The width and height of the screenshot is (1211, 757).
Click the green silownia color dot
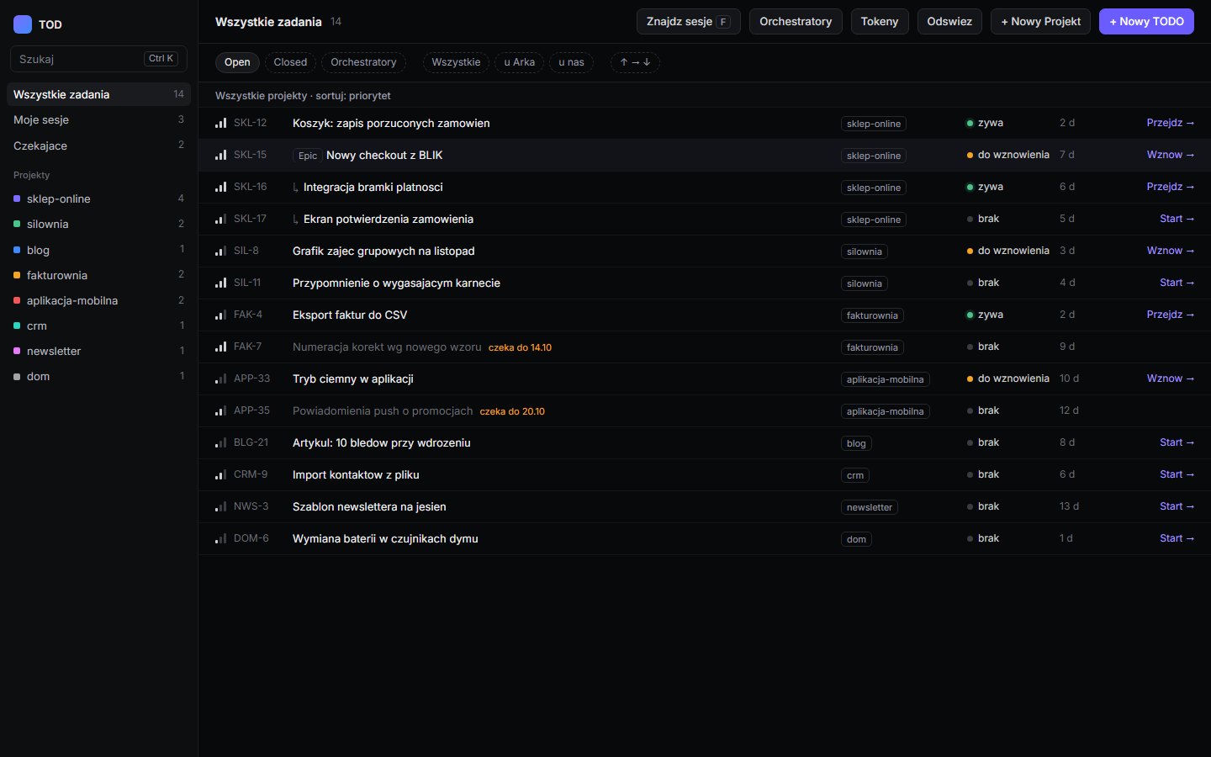[x=17, y=224]
